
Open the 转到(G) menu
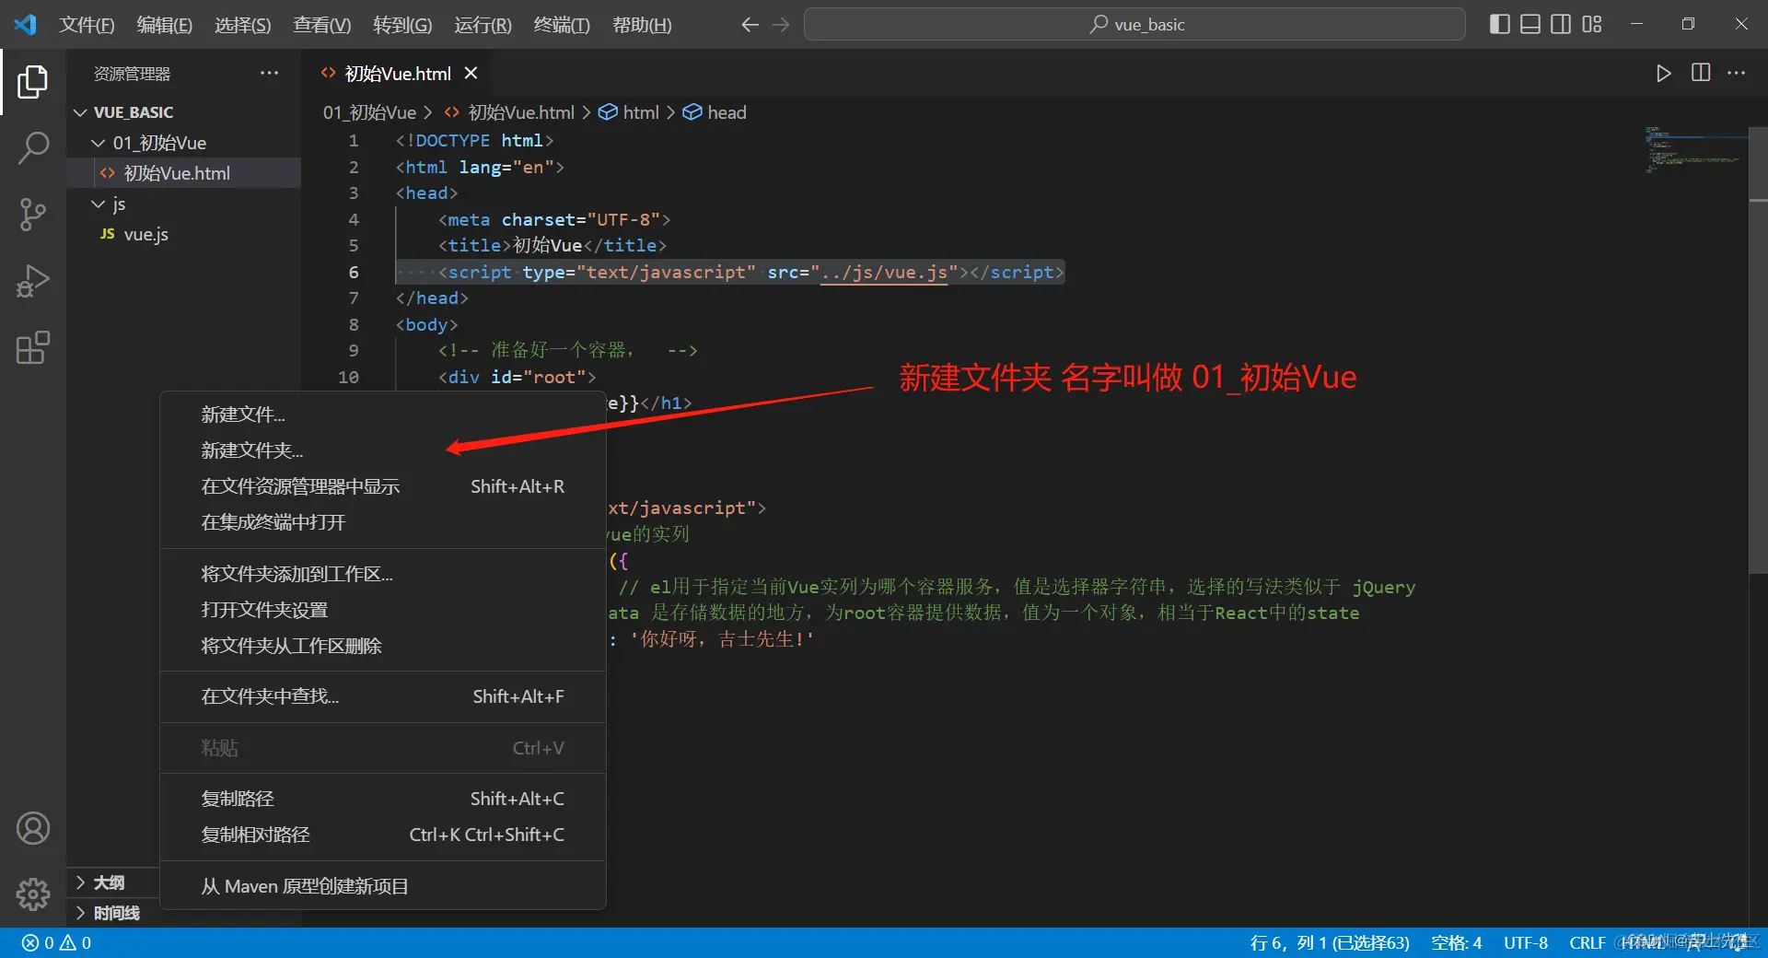point(402,25)
